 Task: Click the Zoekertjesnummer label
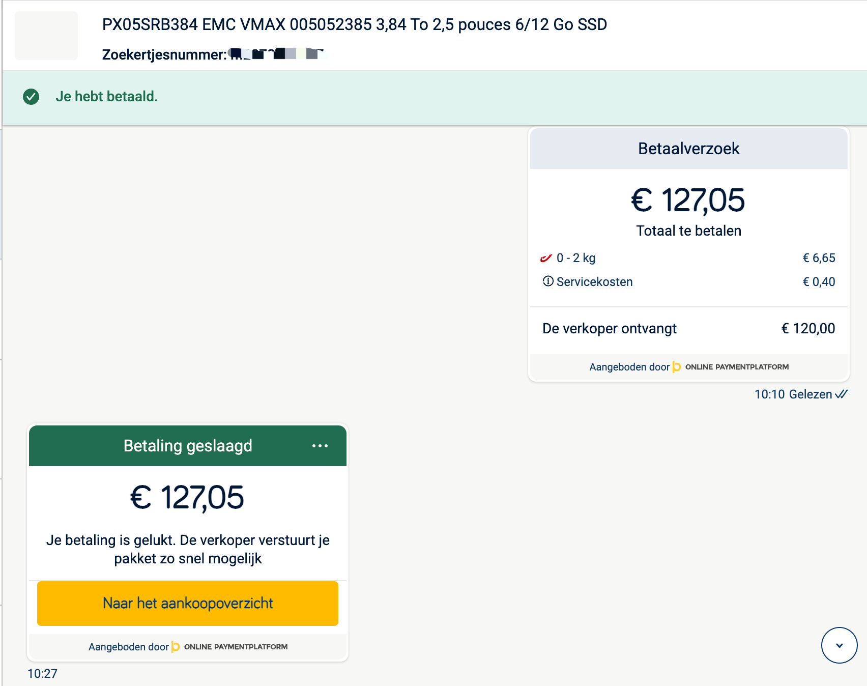(164, 54)
